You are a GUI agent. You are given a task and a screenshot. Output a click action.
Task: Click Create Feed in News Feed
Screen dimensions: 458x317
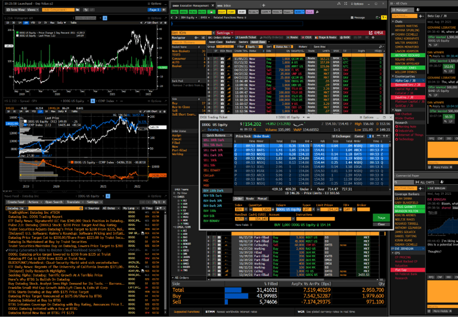point(16,202)
